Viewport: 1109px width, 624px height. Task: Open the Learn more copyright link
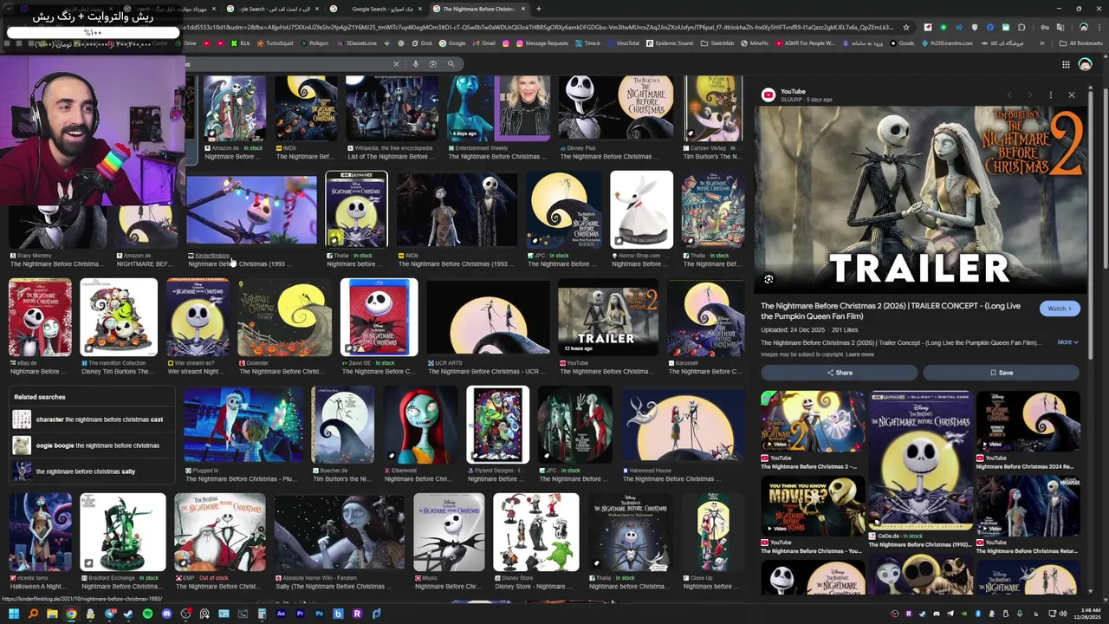pos(859,354)
